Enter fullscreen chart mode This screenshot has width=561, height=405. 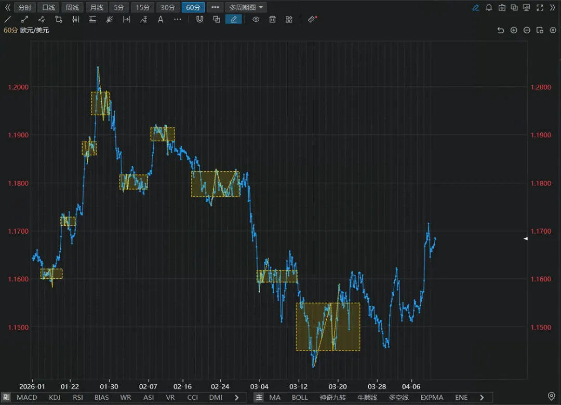pyautogui.click(x=540, y=7)
